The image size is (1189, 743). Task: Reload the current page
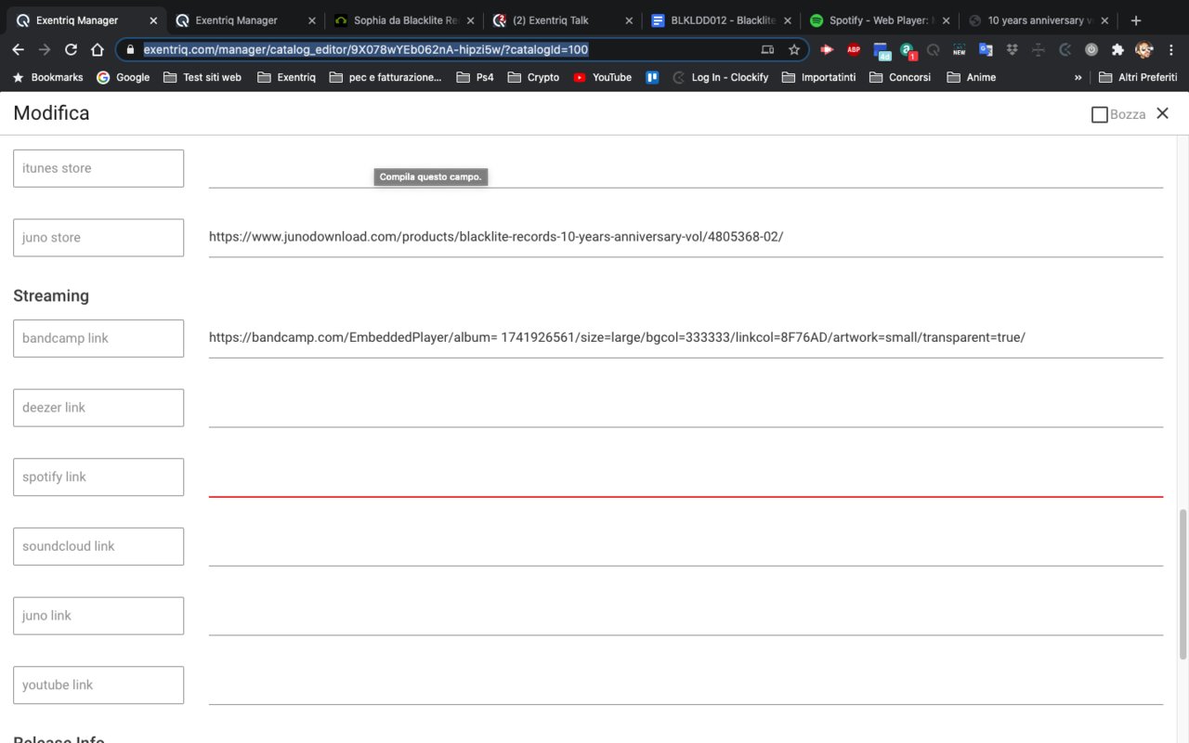point(71,50)
